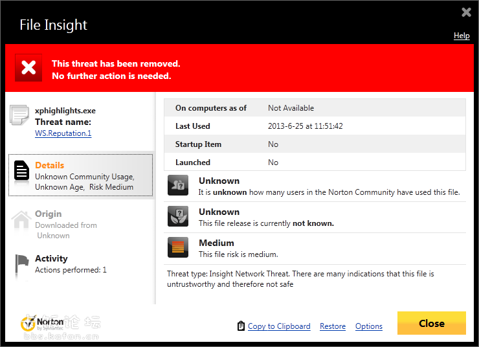Open the Activity section

pyautogui.click(x=51, y=259)
